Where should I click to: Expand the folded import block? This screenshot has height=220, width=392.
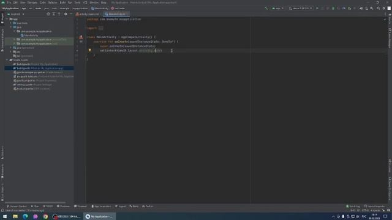pos(100,28)
